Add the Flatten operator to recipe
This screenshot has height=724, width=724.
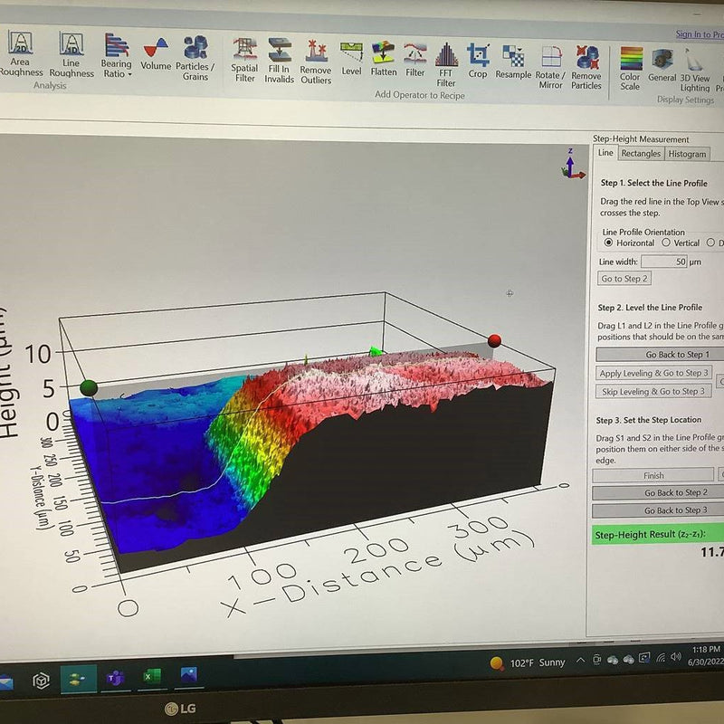point(383,59)
